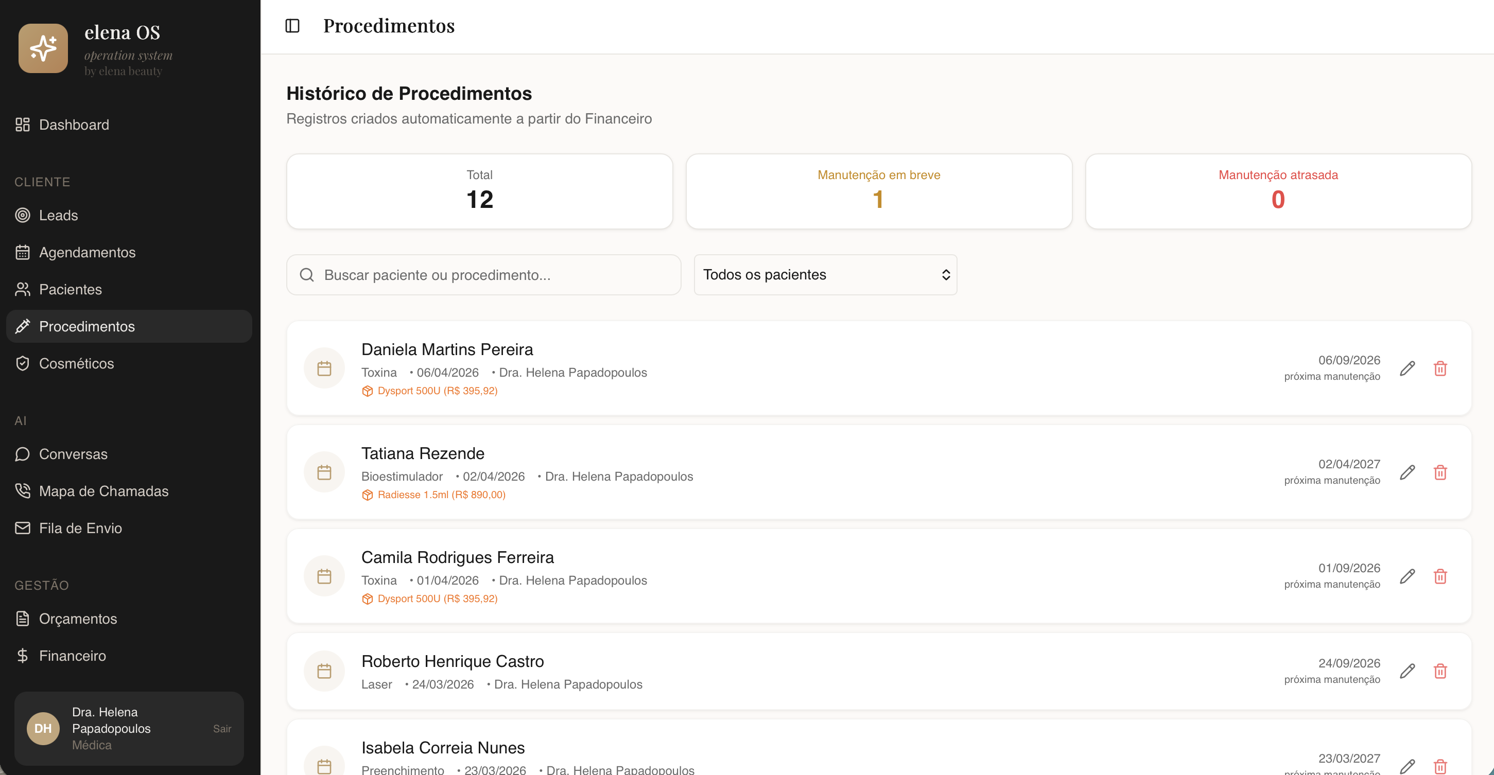This screenshot has height=775, width=1494.
Task: Delete Daniela Martins Pereira's procedure
Action: tap(1440, 368)
